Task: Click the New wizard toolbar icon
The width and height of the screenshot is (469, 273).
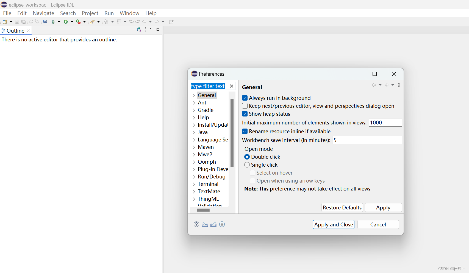Action: tap(5, 22)
